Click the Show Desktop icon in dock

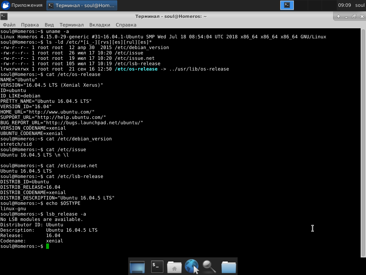pyautogui.click(x=137, y=266)
